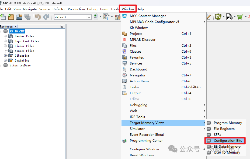
Task: Click the Build hammer toolbar icon
Action: [106, 17]
